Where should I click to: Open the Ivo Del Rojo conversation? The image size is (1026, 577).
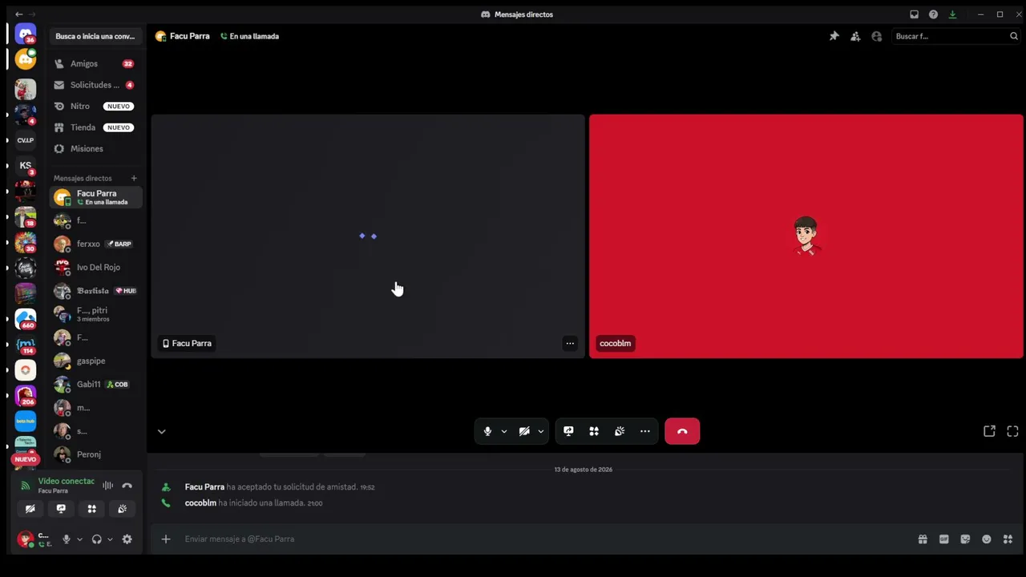pyautogui.click(x=96, y=268)
